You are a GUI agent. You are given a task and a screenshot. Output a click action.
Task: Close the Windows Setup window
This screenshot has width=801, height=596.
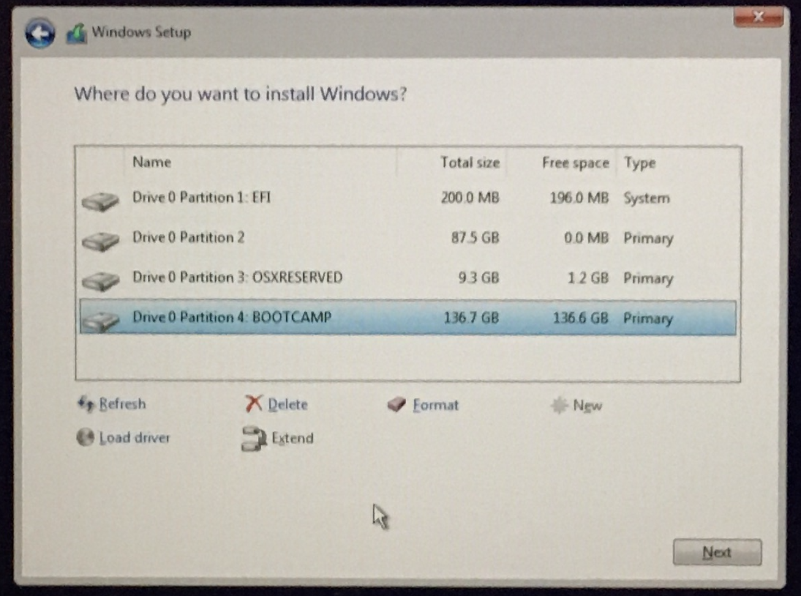tap(758, 17)
